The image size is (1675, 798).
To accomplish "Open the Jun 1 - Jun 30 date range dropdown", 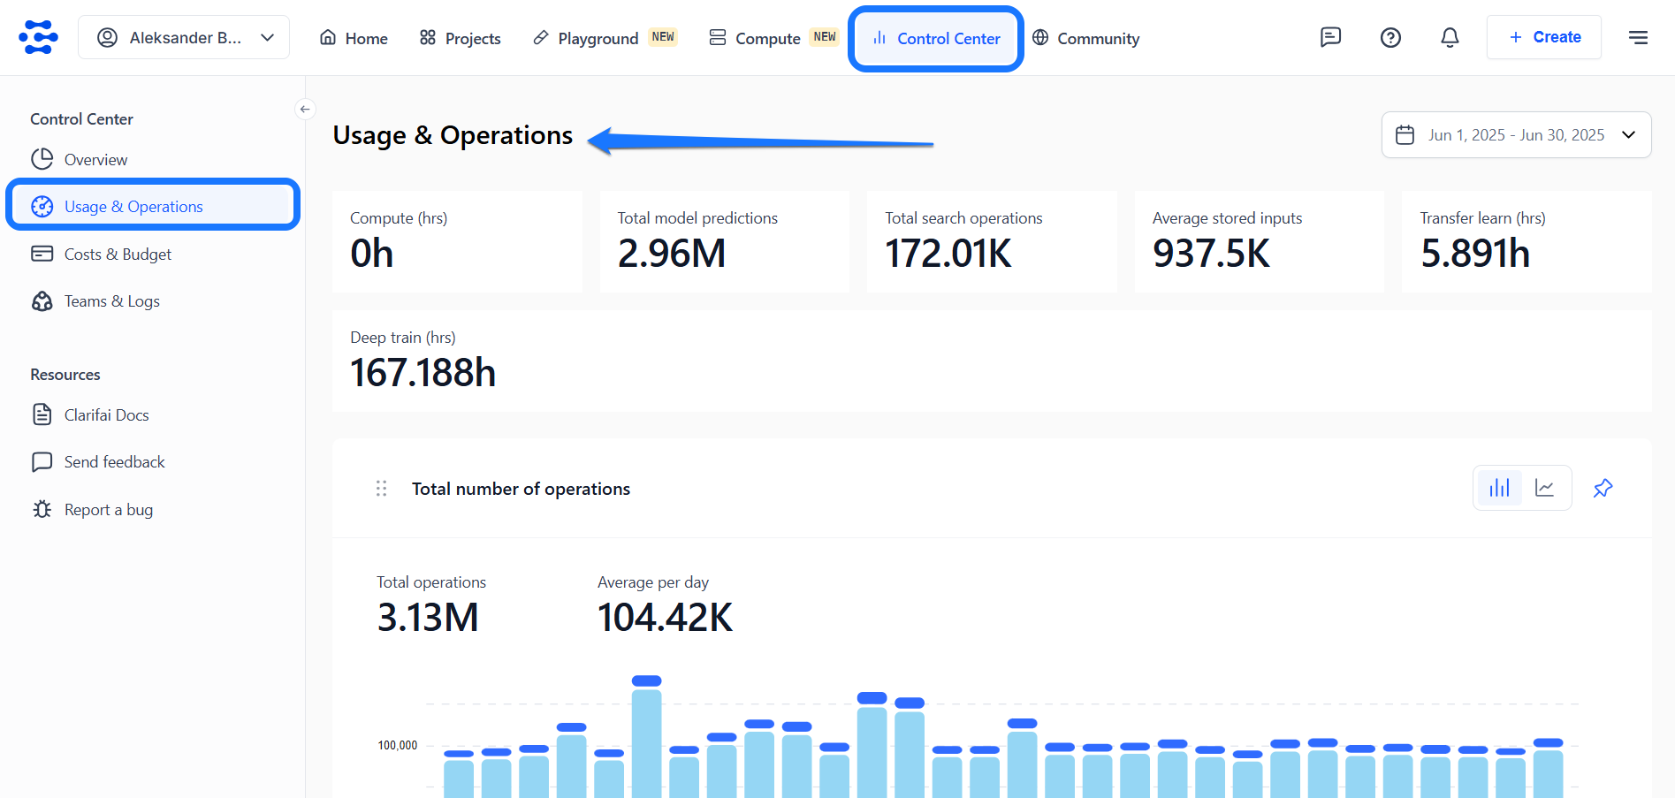I will point(1516,135).
